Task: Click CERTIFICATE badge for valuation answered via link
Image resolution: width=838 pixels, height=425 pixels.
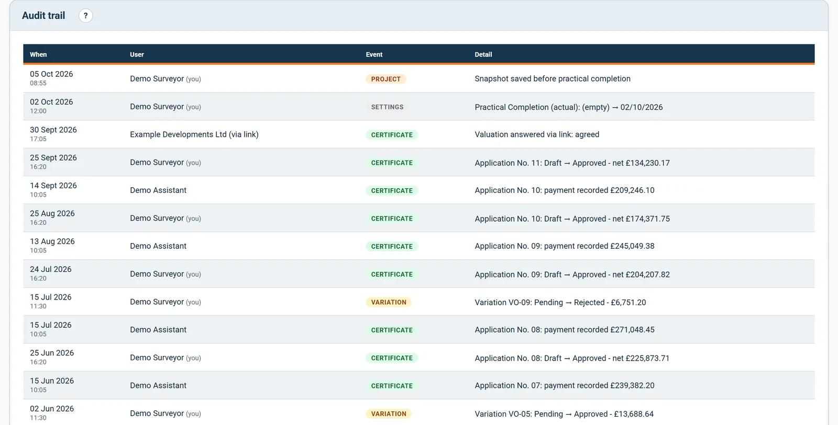Action: click(x=392, y=135)
